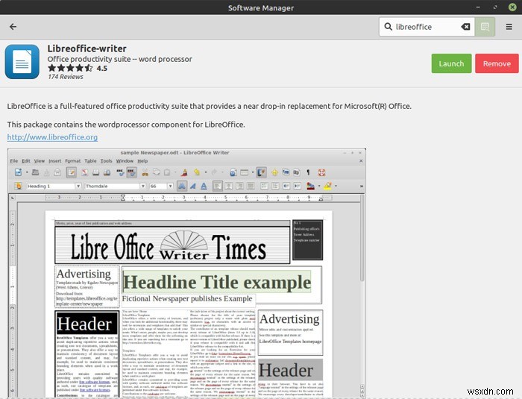Clear the libreoffice search text
The image size is (522, 399).
(465, 27)
